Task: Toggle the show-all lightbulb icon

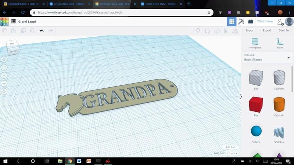Action: (198, 31)
